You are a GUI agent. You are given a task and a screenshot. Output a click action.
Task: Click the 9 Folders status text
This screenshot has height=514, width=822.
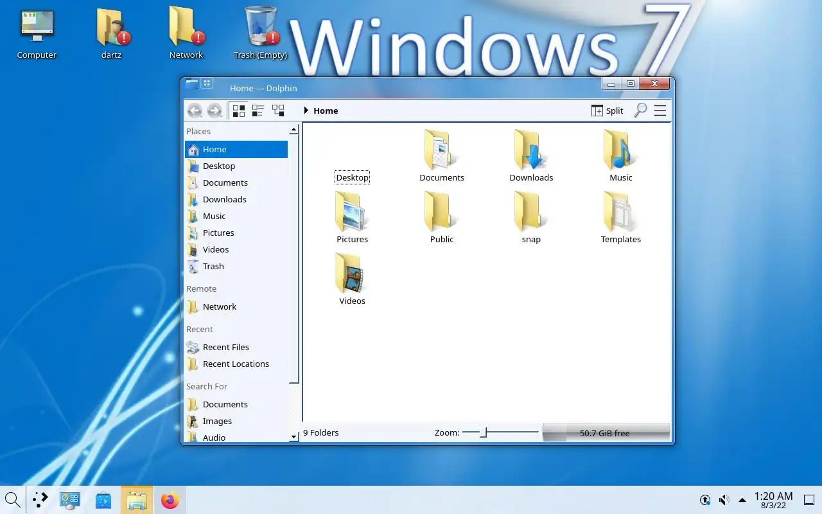(x=320, y=432)
